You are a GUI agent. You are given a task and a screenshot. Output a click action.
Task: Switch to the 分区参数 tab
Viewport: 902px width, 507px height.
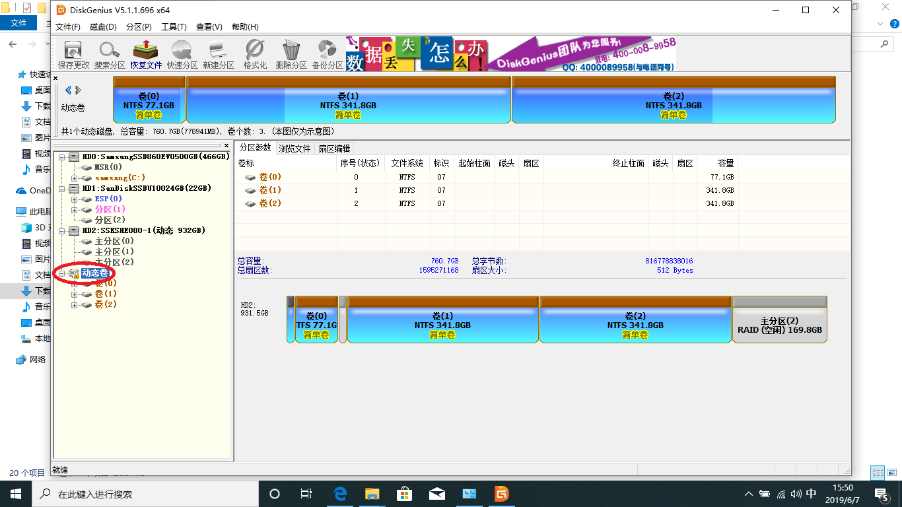click(255, 148)
